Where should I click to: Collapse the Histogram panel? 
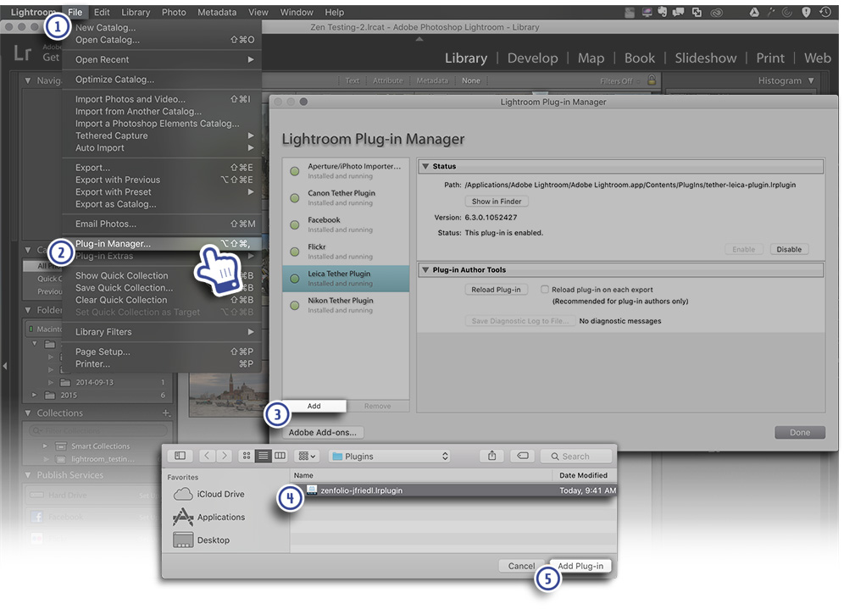(x=813, y=80)
